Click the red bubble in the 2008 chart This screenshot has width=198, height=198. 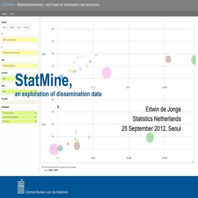[90, 61]
